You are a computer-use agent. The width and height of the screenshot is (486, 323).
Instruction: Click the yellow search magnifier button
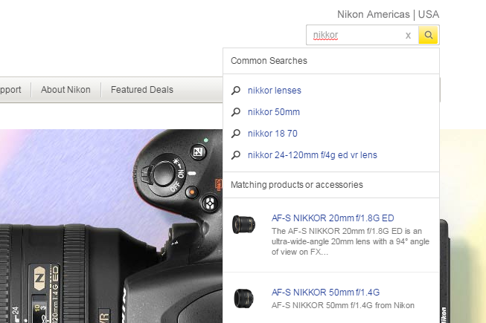click(428, 35)
